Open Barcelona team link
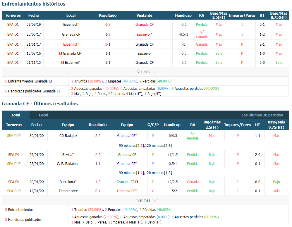The height and width of the screenshot is (227, 292). coord(68,182)
